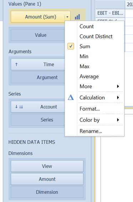The width and height of the screenshot is (133, 202).
Task: Select the hidden View dimension
Action: click(x=47, y=166)
